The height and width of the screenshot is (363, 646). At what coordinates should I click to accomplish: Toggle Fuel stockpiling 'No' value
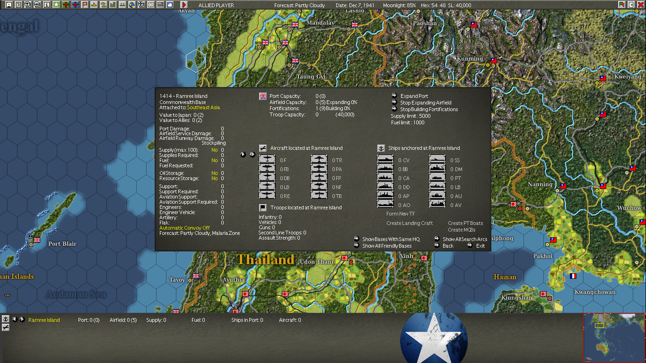(214, 160)
